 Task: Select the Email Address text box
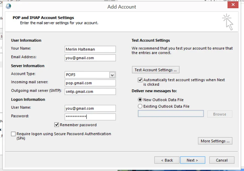[90, 58]
